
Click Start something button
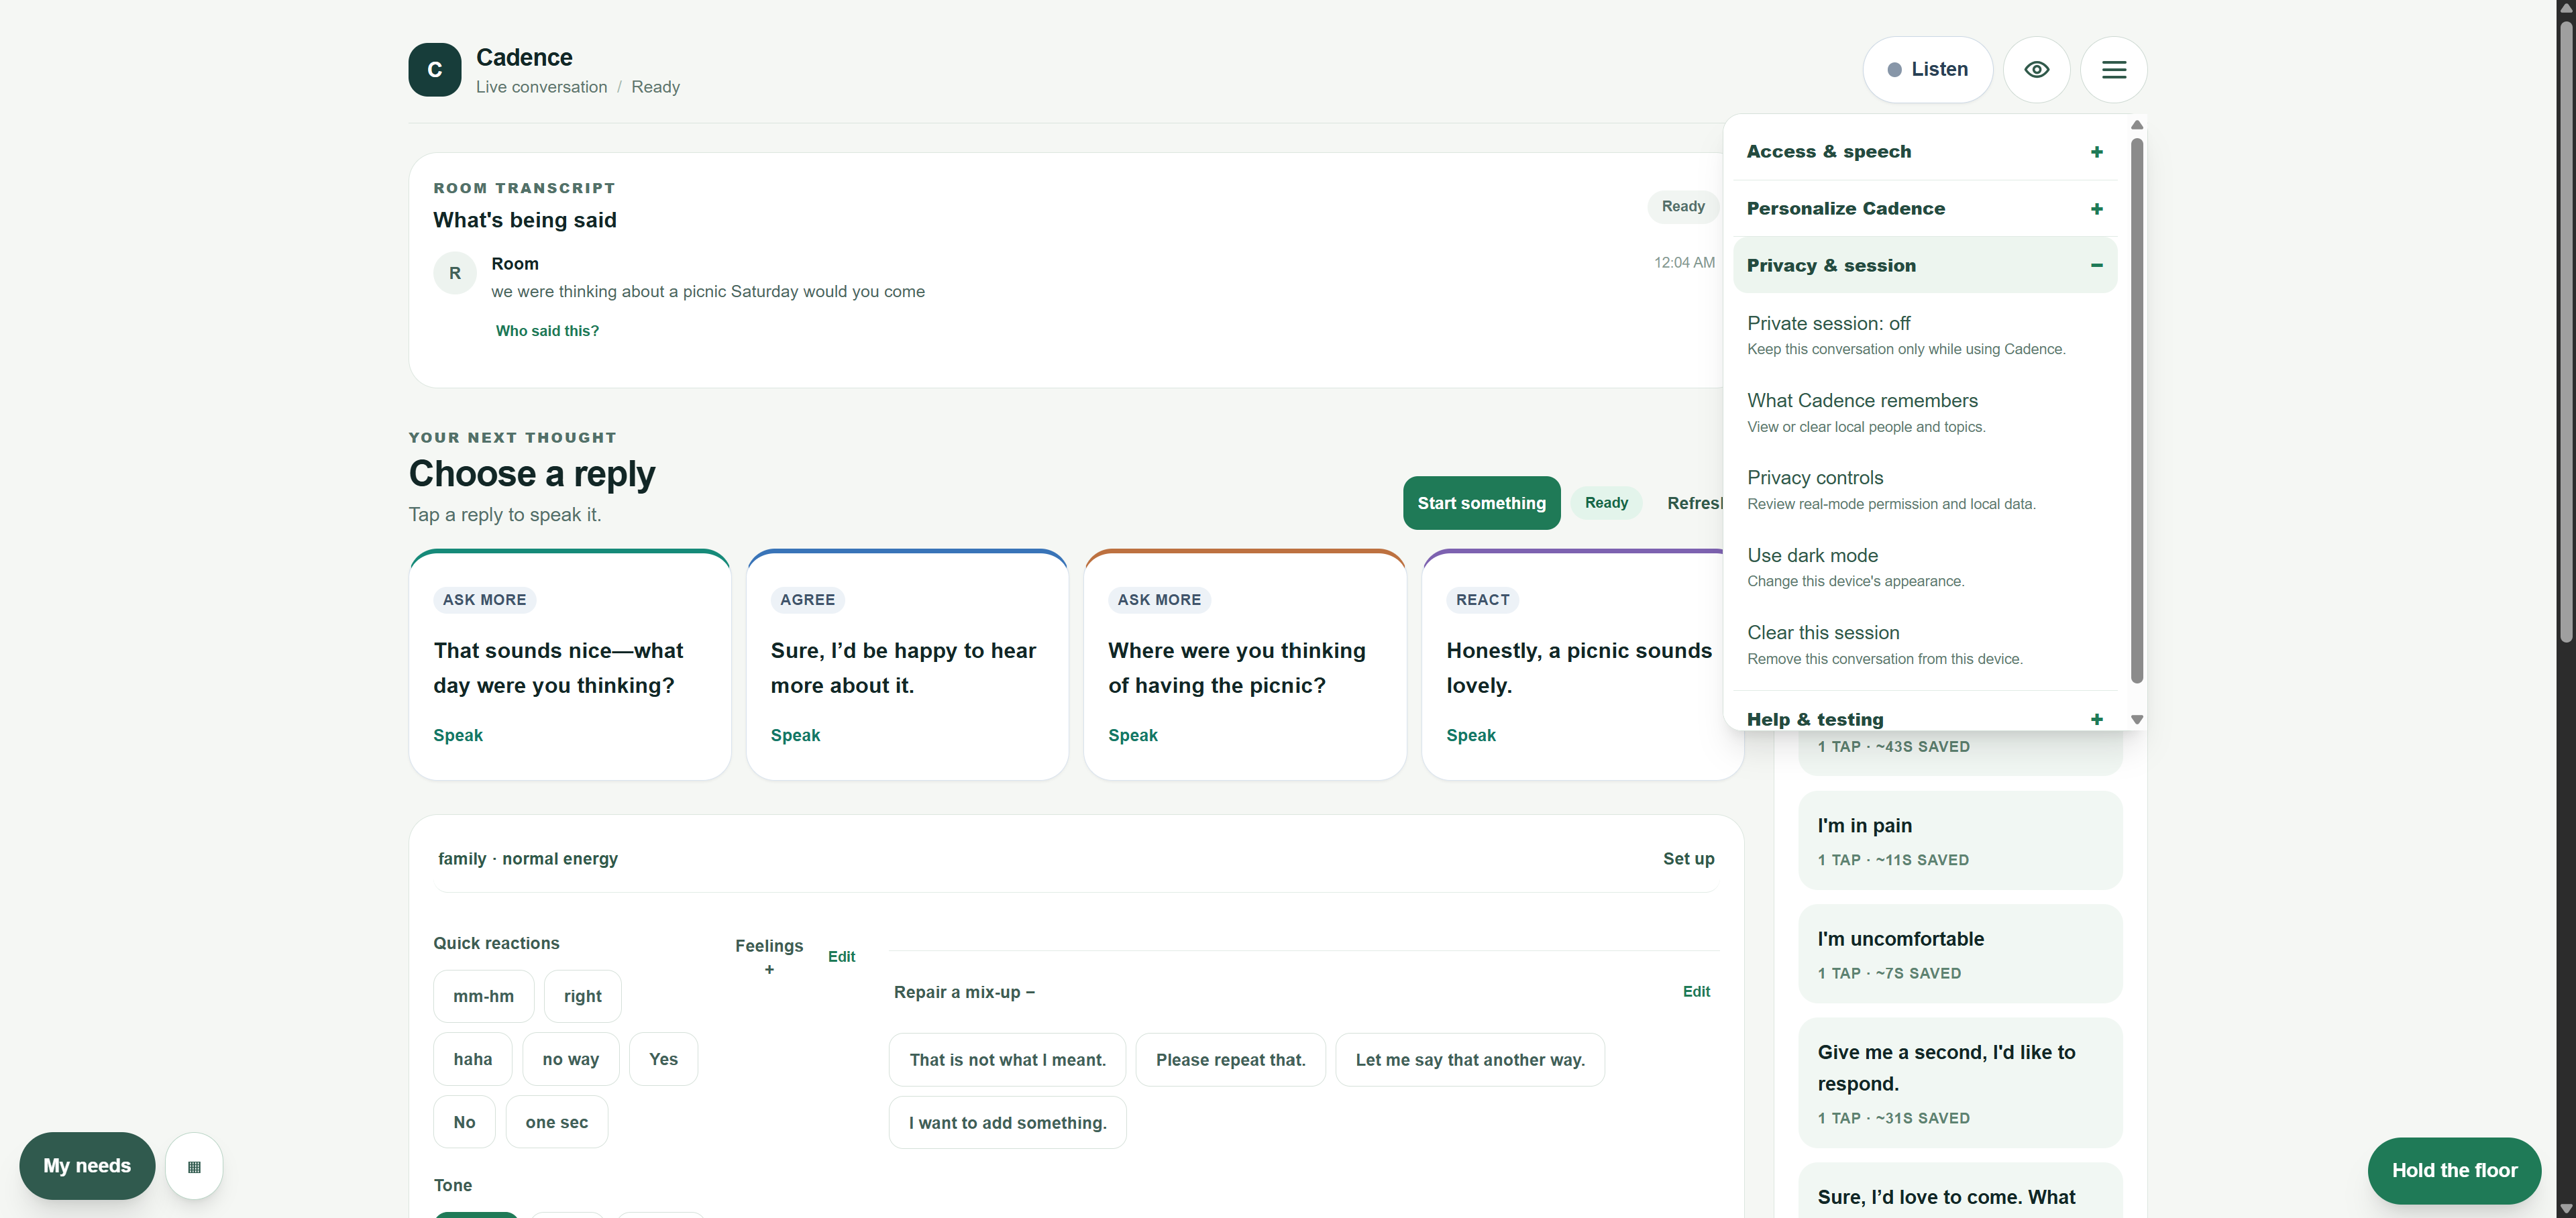(x=1481, y=503)
